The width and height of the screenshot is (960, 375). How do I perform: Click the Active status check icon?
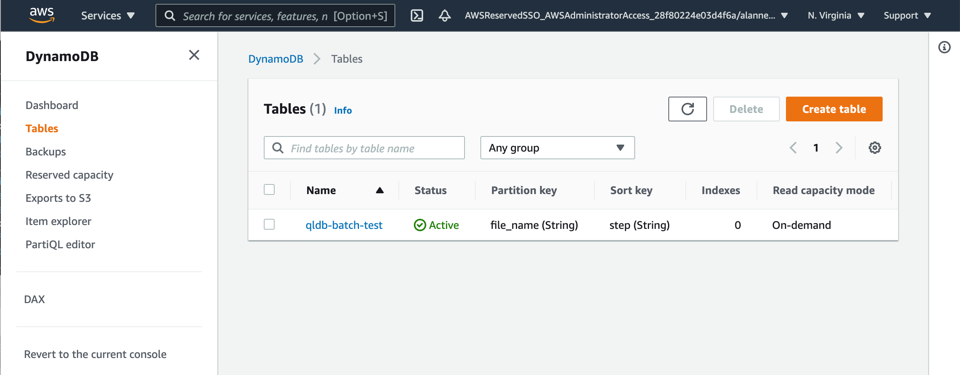420,225
